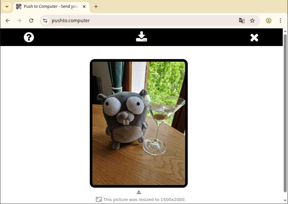The image size is (288, 204).
Task: Click the QR code favicon on the tab
Action: pos(18,6)
